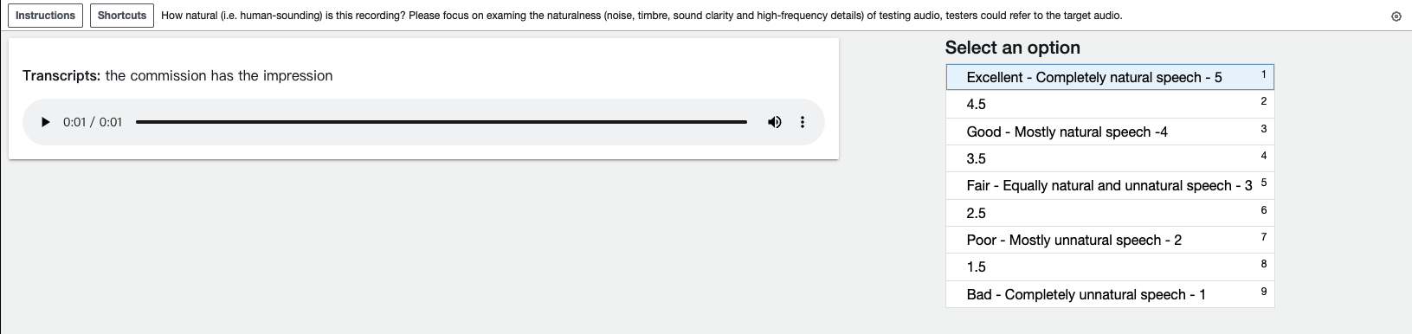
Task: Select Excellent - Completely natural speech - 5
Action: click(x=1110, y=77)
